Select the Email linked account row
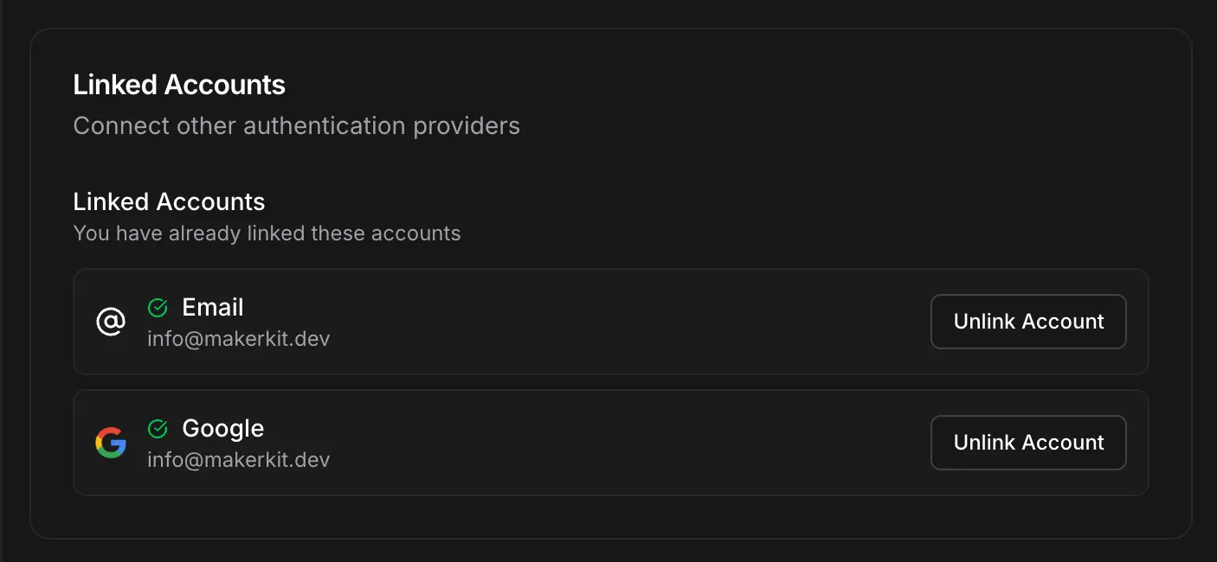1217x562 pixels. [606, 322]
